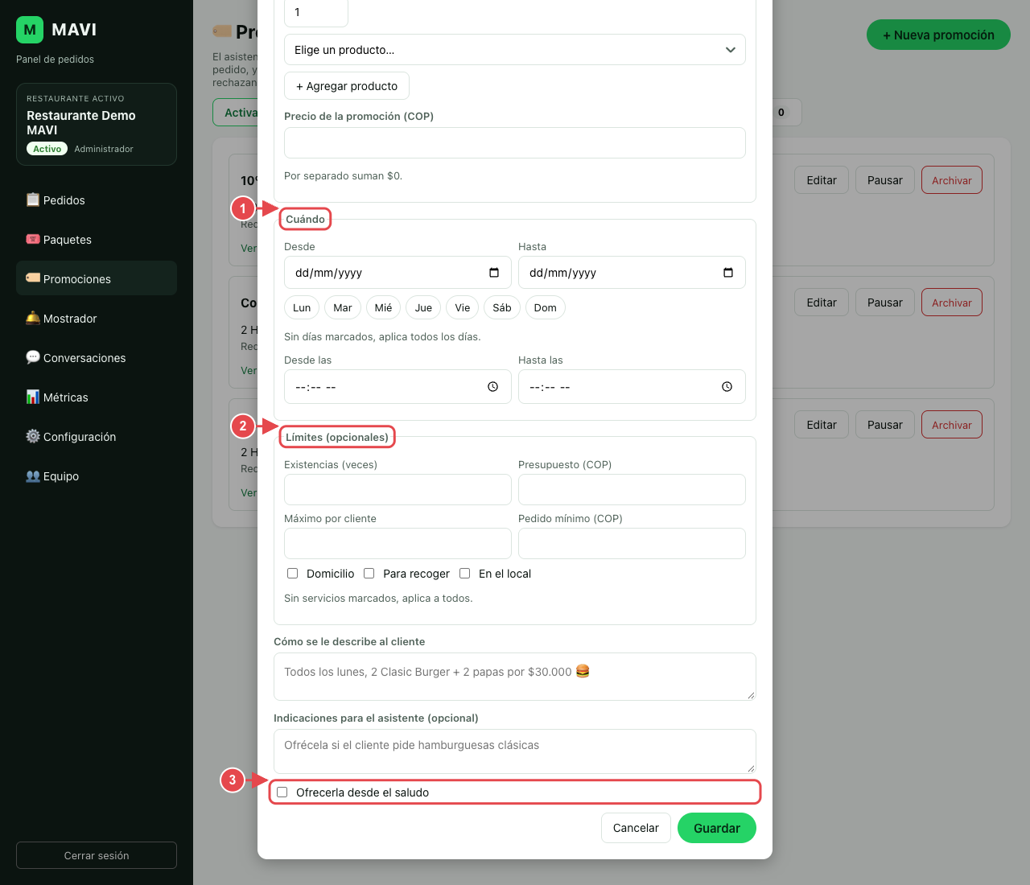1030x885 pixels.
Task: Enable Ofrecerla desde el saludo
Action: [282, 792]
